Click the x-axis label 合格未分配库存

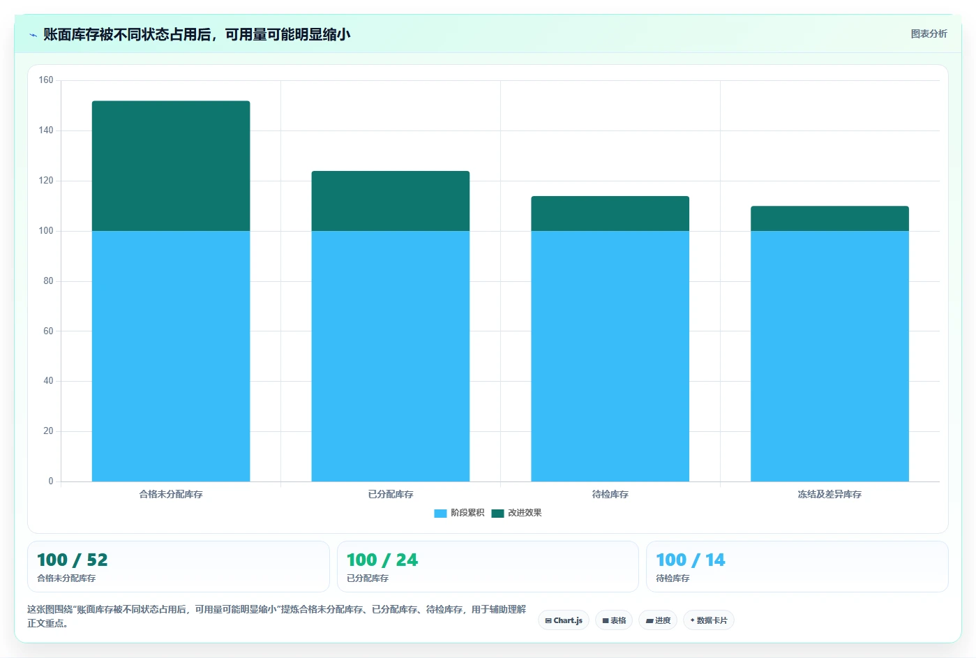click(171, 494)
